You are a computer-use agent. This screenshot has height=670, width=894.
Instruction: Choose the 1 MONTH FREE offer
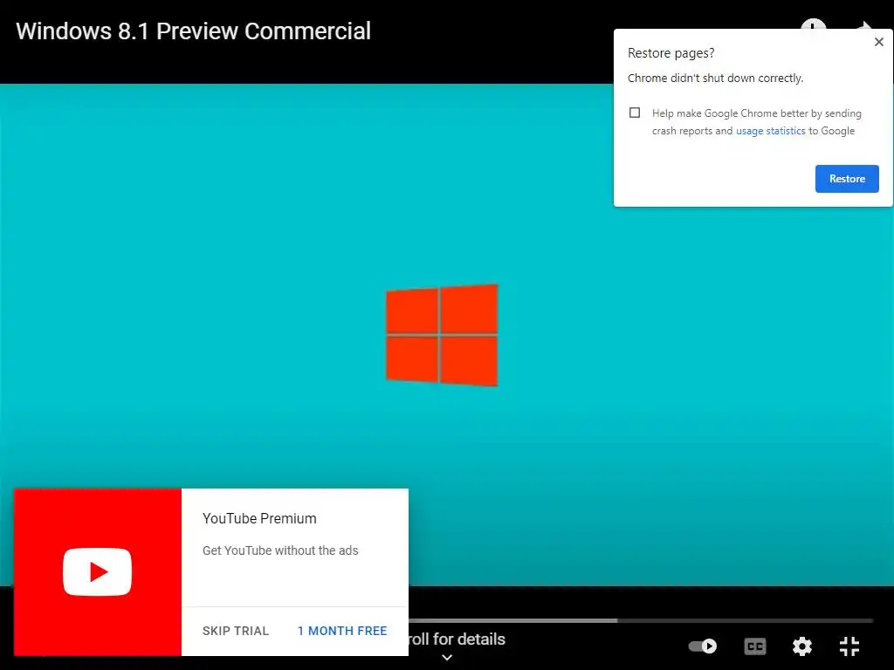(342, 632)
